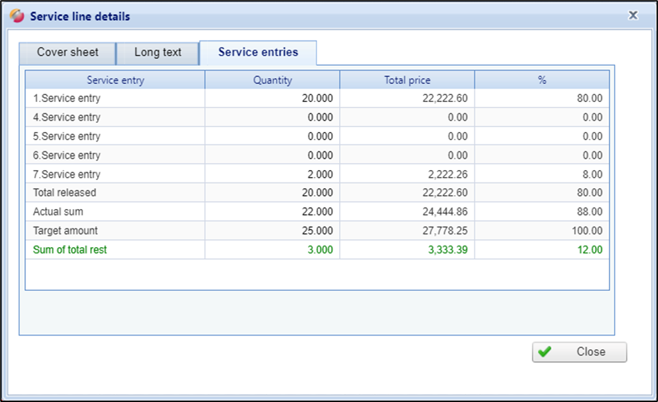
Task: Select the 5.Service entry row
Action: click(x=67, y=136)
